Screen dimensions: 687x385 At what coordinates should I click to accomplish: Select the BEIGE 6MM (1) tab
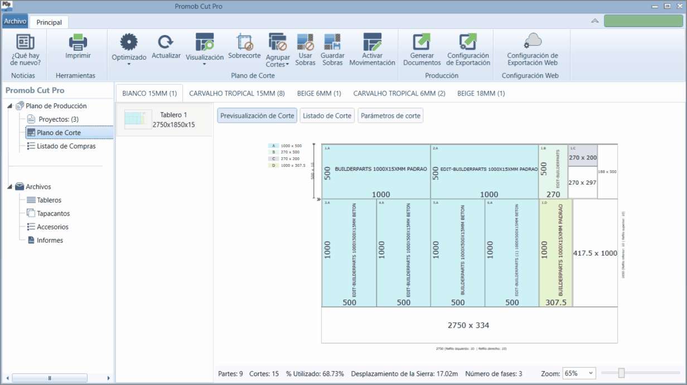(x=319, y=93)
